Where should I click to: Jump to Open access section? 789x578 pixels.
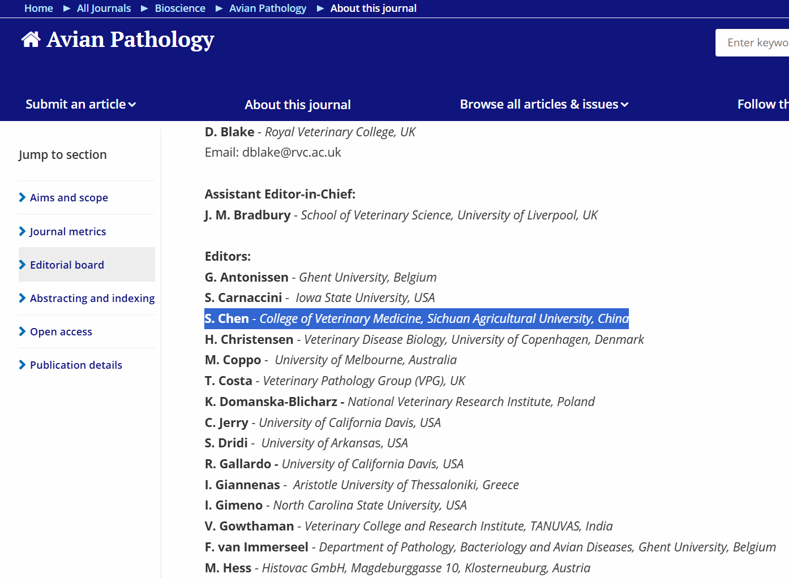coord(61,331)
